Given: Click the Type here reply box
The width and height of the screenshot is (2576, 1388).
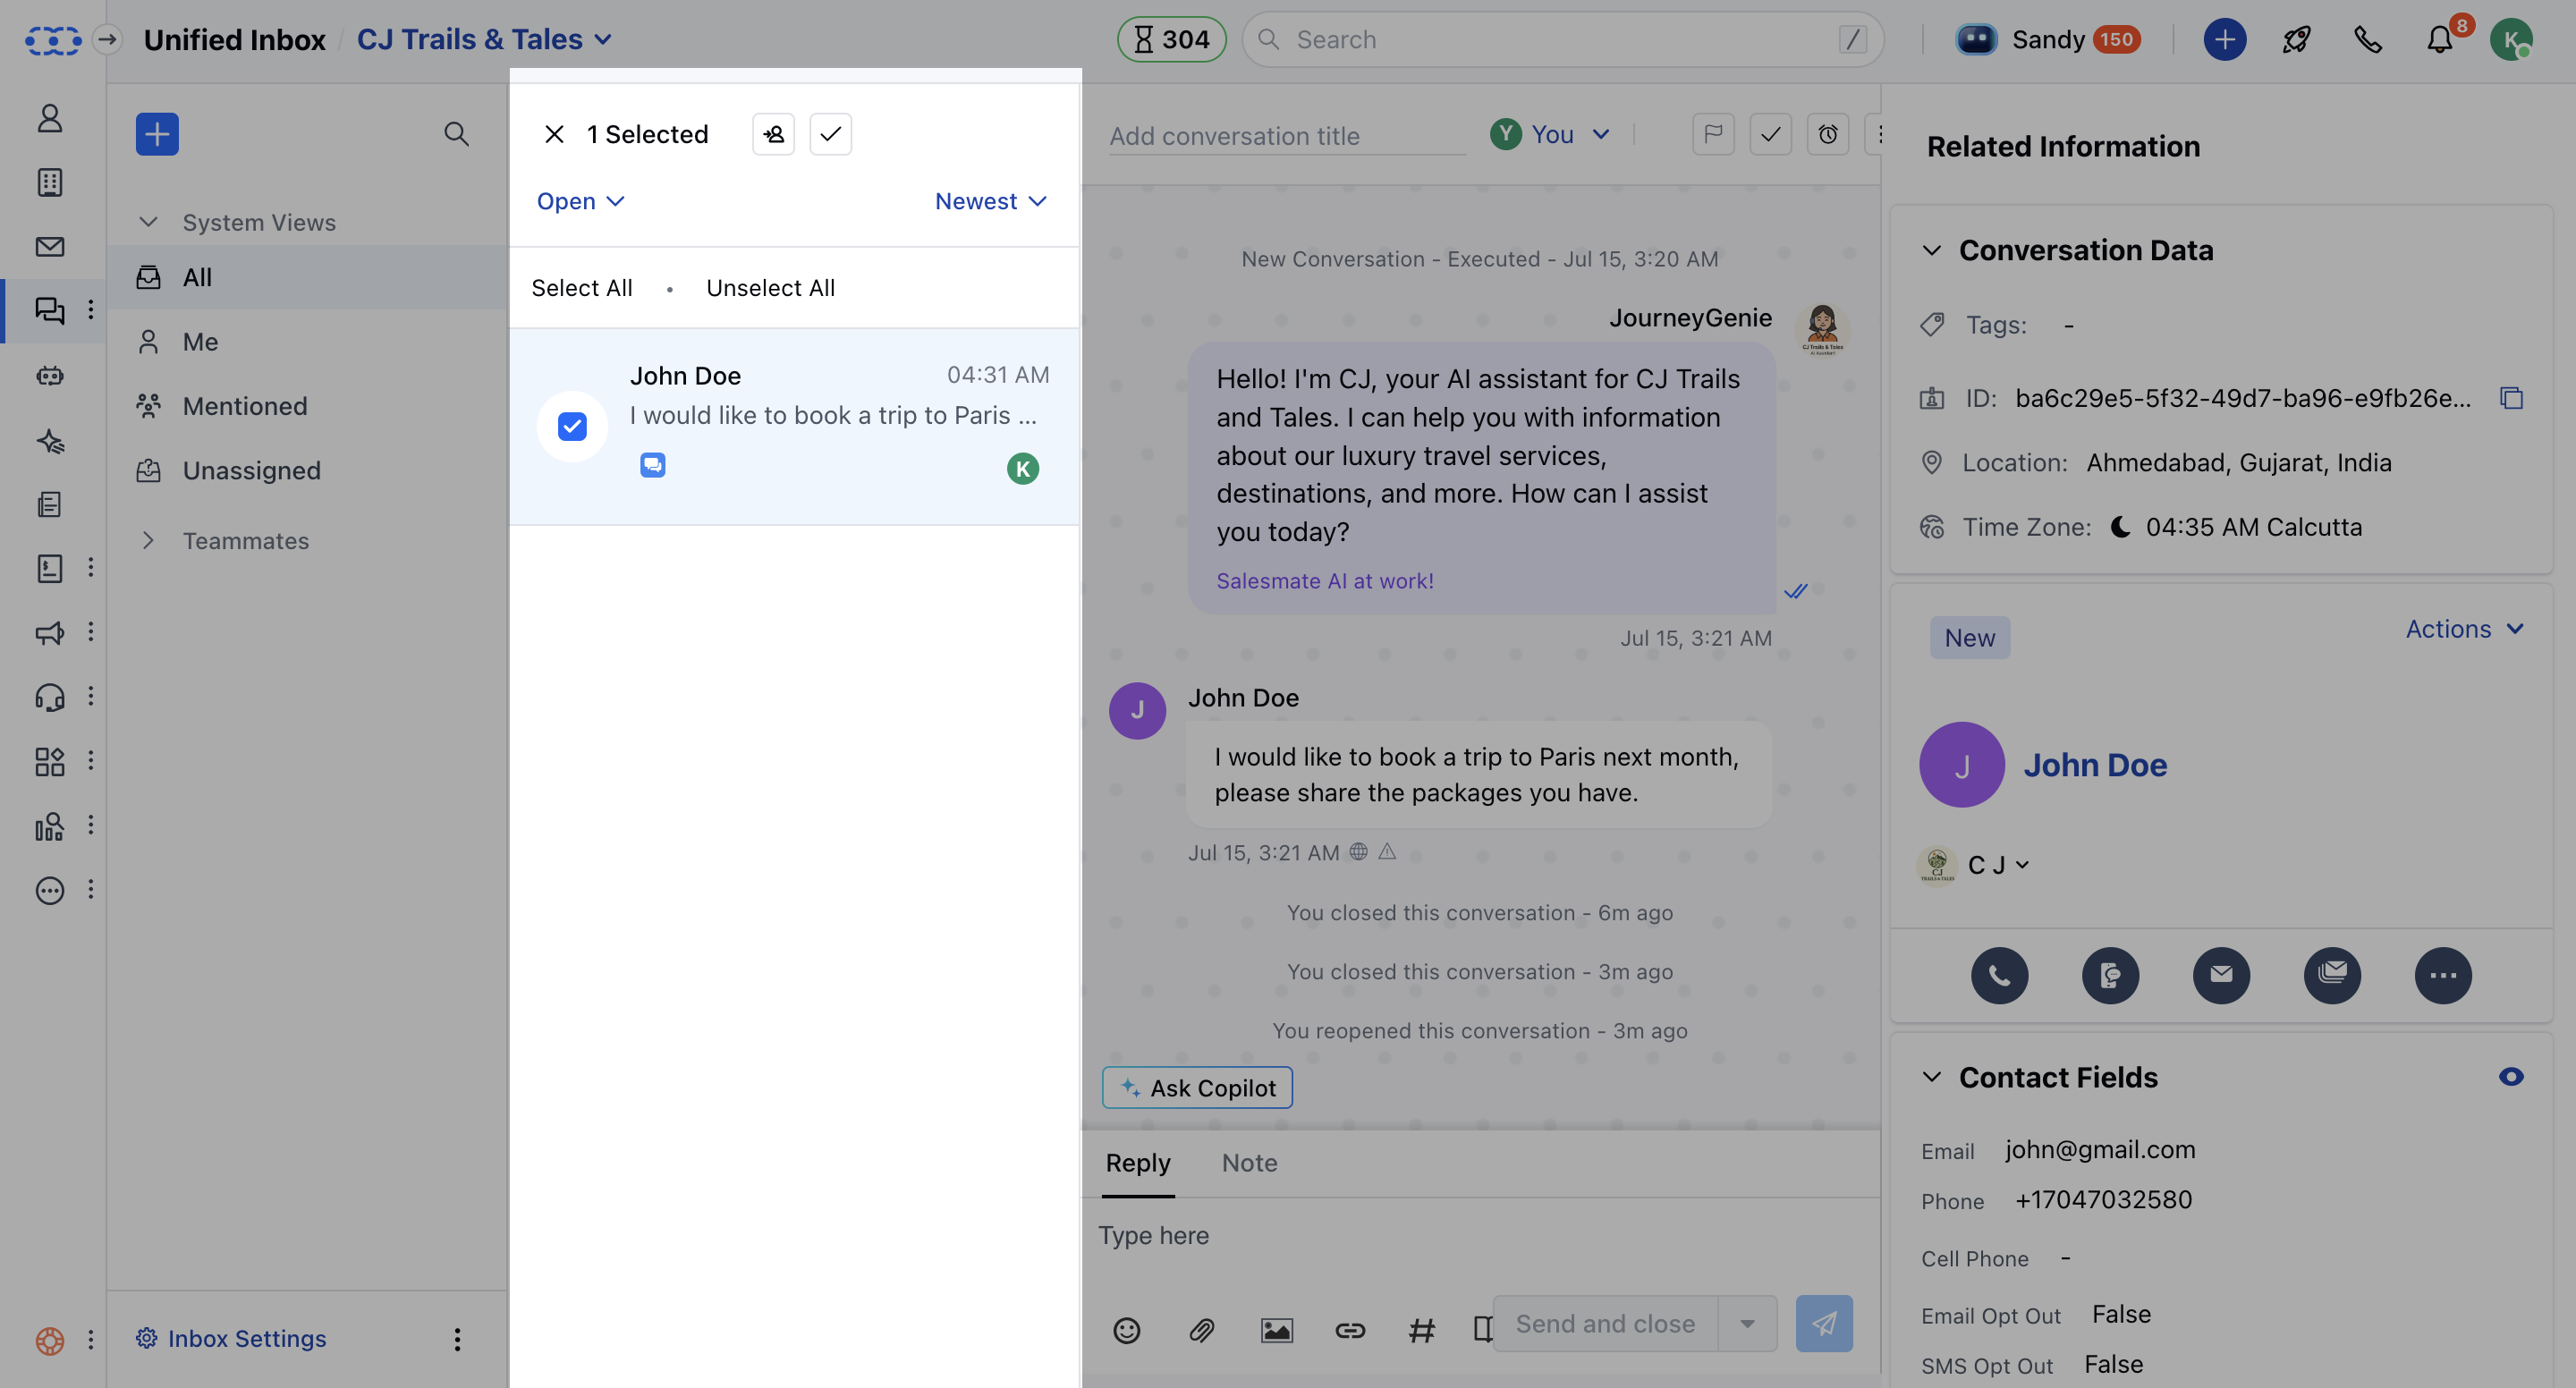Looking at the screenshot, I should (1480, 1236).
